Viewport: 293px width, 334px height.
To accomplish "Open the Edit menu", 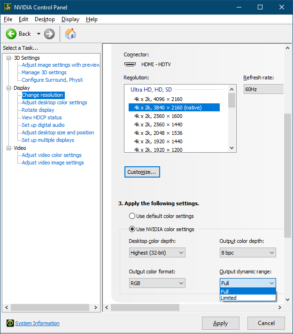I will 23,19.
